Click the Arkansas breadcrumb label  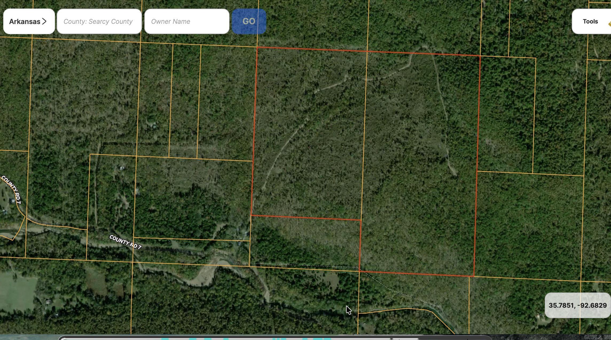point(25,21)
